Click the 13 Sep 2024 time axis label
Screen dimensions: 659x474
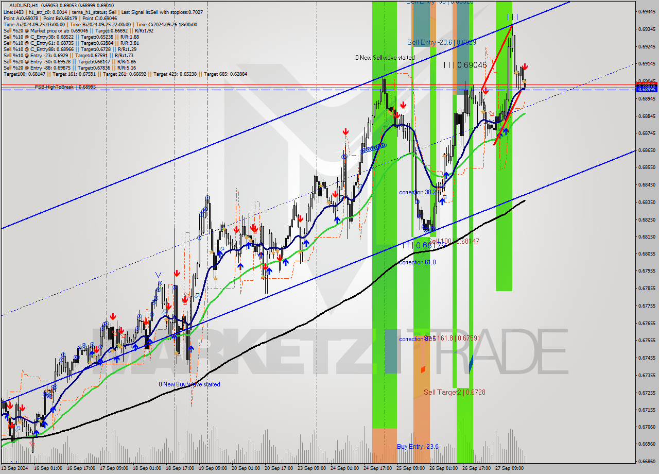(x=14, y=468)
